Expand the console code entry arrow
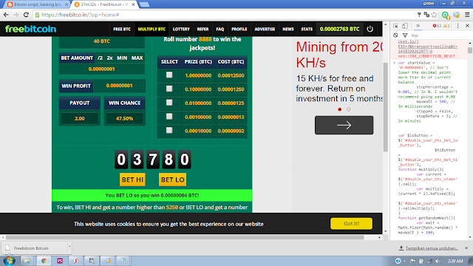 [394, 63]
